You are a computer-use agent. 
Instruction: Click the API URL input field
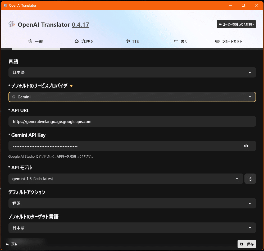(132, 122)
